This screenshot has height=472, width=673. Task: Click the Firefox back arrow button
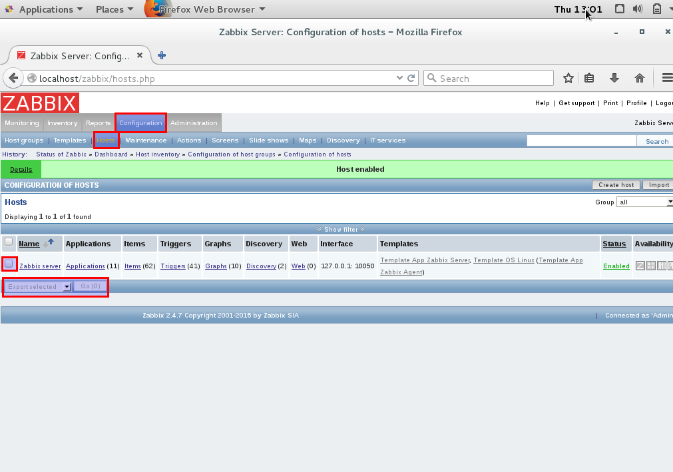(13, 78)
